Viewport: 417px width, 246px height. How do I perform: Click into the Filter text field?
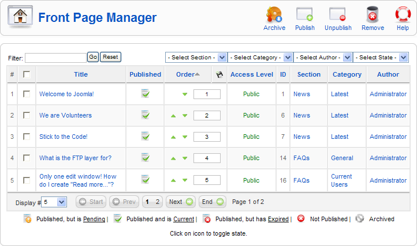[55, 58]
